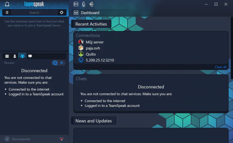Click Clear all link in Connections

pyautogui.click(x=221, y=67)
